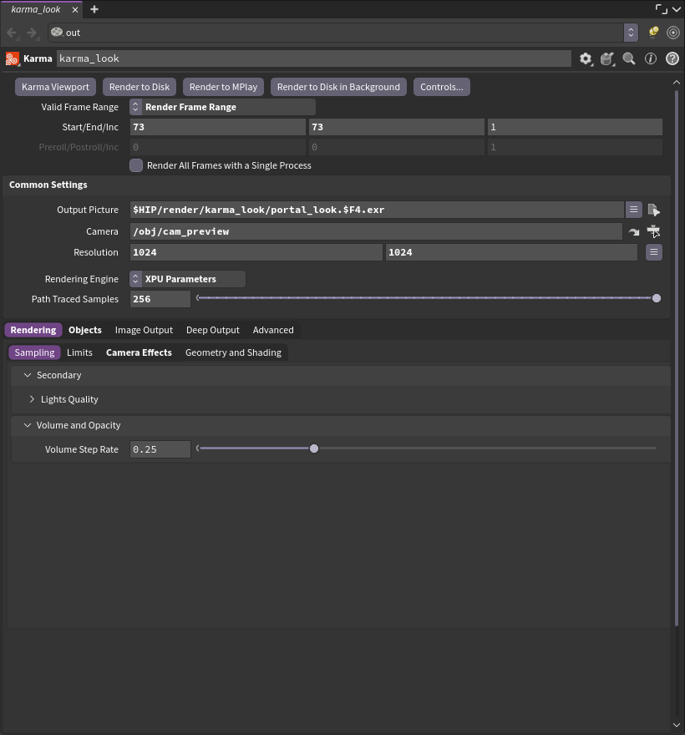The height and width of the screenshot is (735, 685).
Task: Select the Sampling sub-tab
Action: 35,352
